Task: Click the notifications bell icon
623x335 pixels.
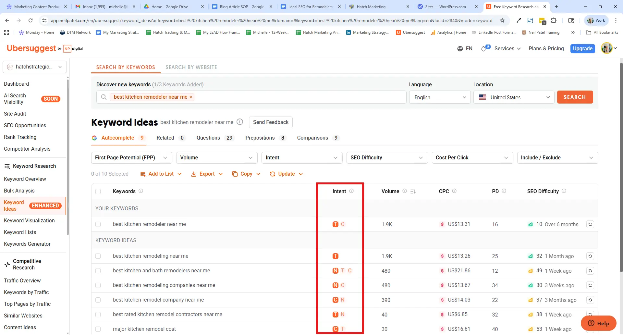Action: click(484, 49)
